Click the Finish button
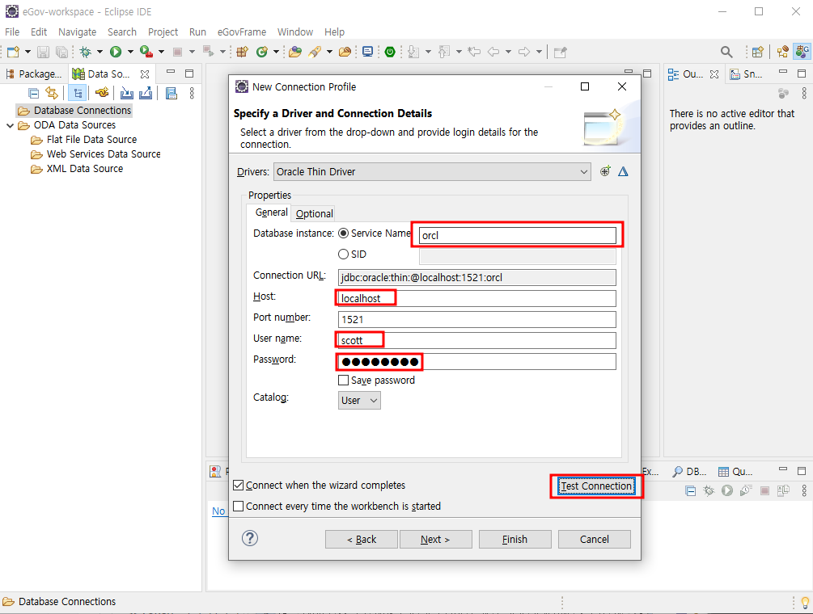Viewport: 813px width, 614px height. [514, 539]
